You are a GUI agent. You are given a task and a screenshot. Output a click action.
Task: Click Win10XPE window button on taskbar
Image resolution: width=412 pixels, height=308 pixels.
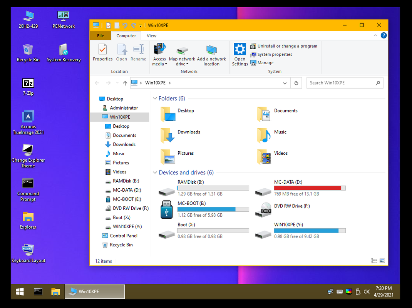point(95,291)
